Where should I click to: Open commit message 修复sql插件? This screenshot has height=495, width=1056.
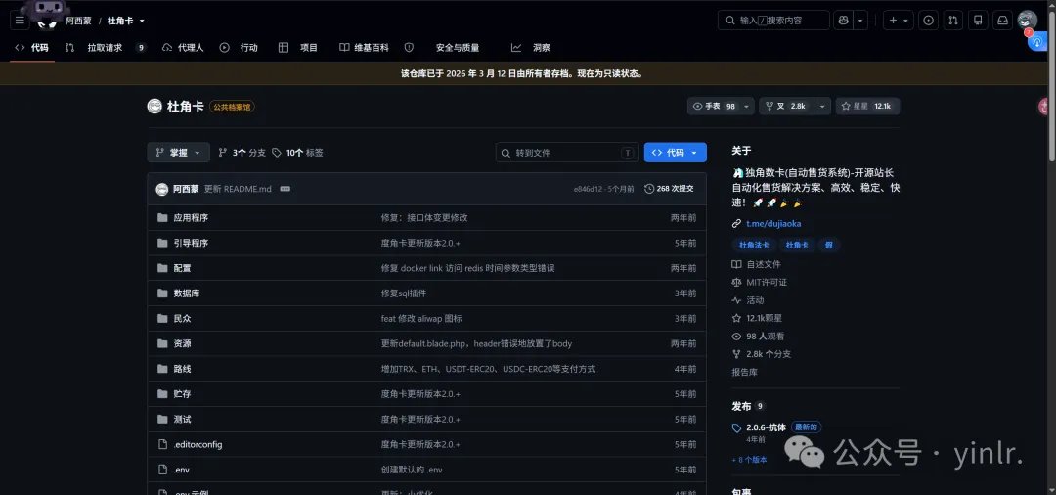tap(404, 293)
